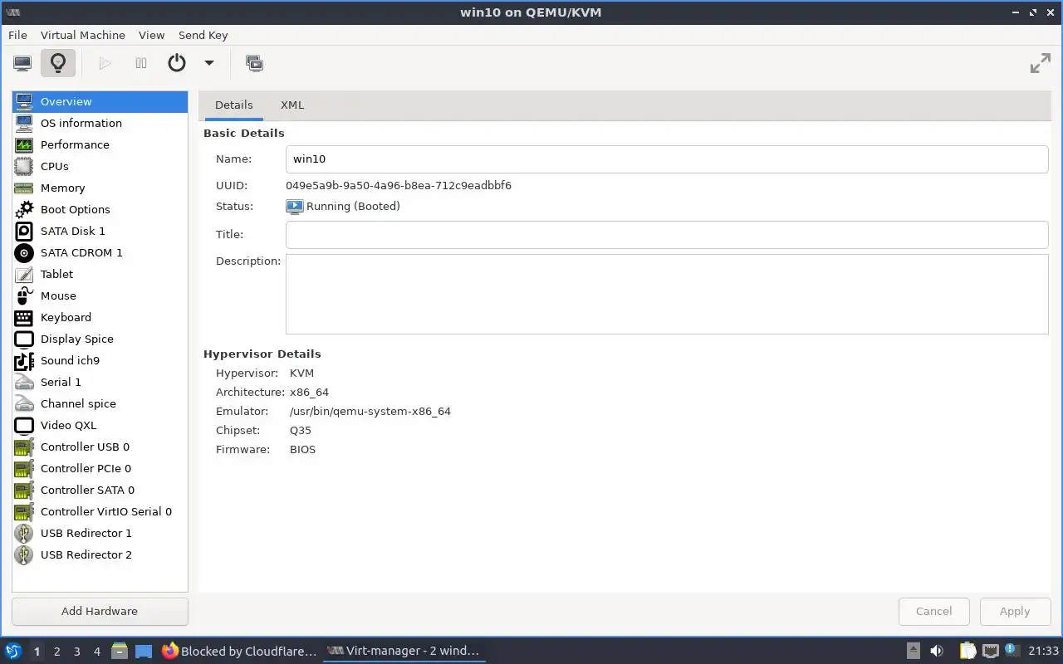Click the Virt-manager taskbar entry
Screen dimensions: 1063x664
pos(404,651)
